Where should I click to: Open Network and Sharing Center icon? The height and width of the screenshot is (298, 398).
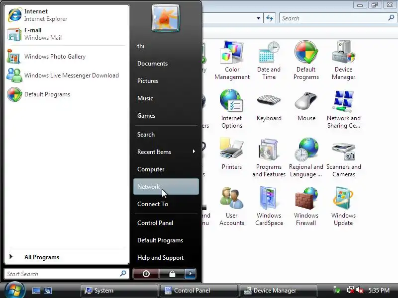click(x=343, y=109)
